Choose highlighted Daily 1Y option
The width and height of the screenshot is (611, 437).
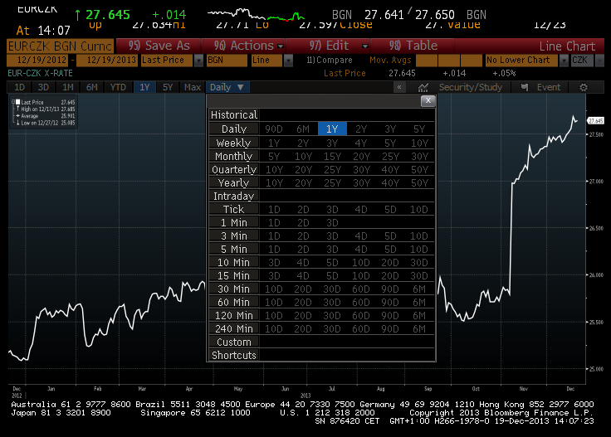[332, 129]
